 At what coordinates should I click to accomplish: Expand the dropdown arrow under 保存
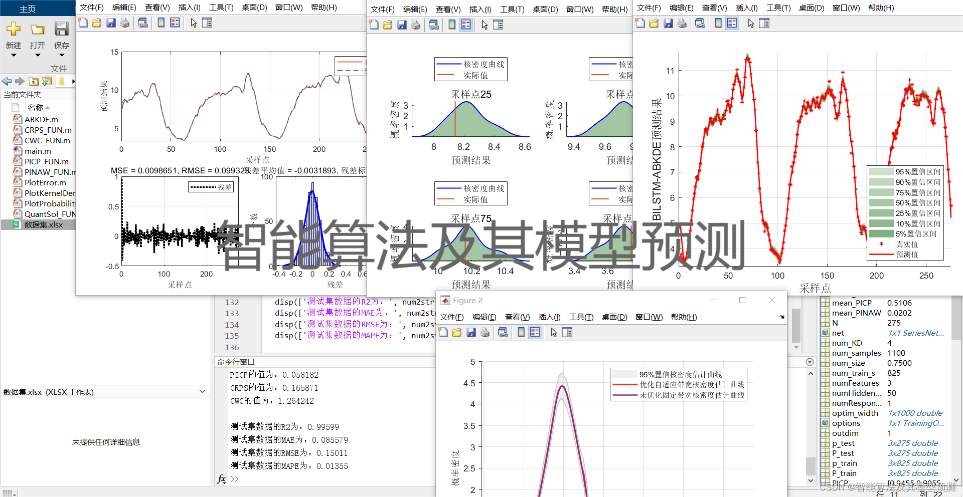(x=62, y=55)
